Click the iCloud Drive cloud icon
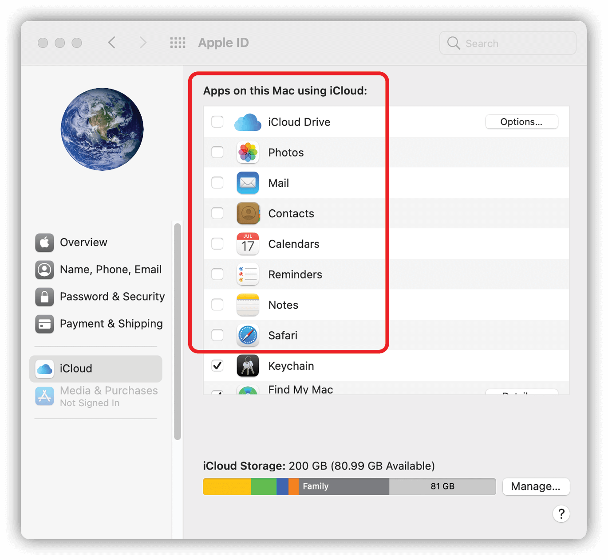The height and width of the screenshot is (560, 608). 248,122
